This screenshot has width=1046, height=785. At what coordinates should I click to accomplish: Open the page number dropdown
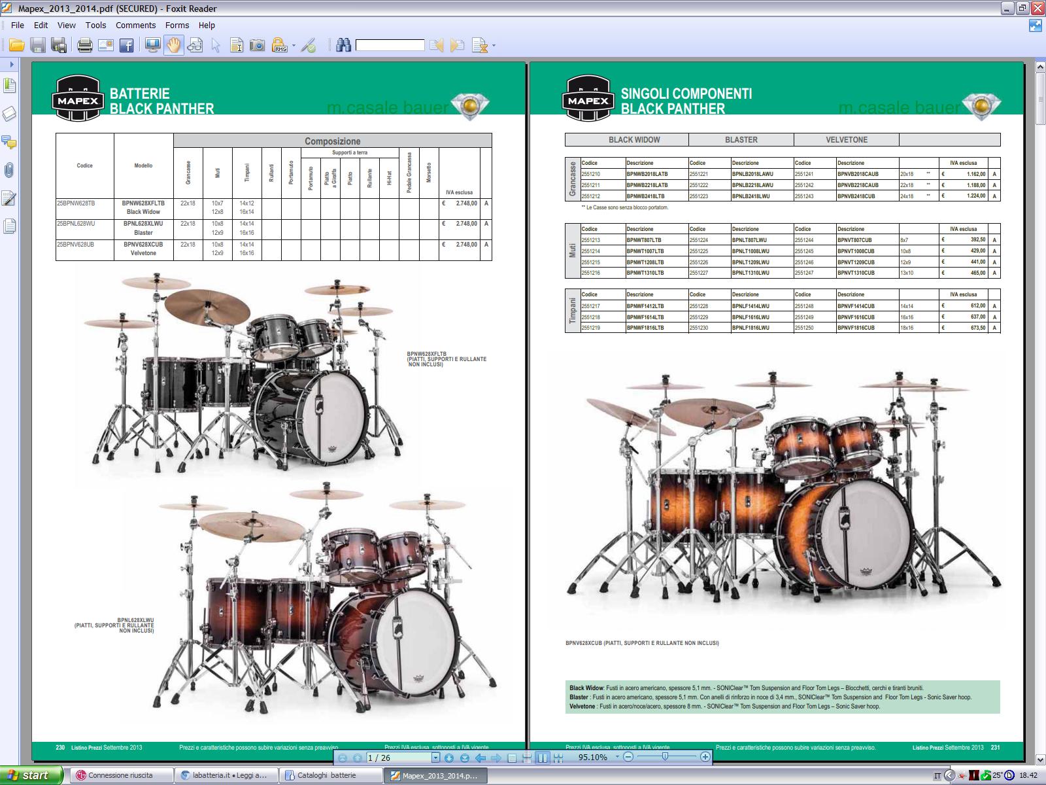pos(435,758)
